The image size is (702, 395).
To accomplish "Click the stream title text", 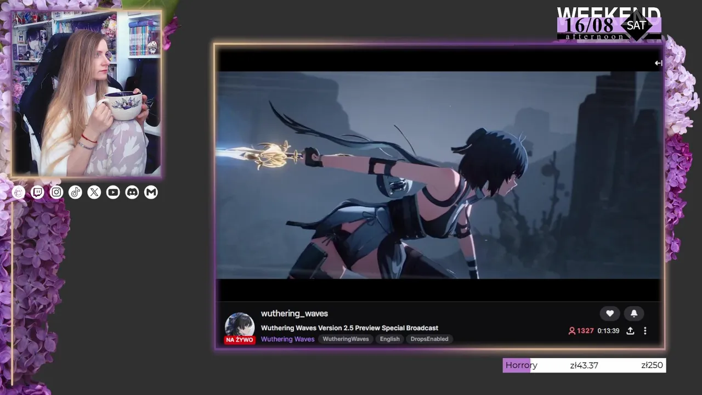I will click(349, 328).
